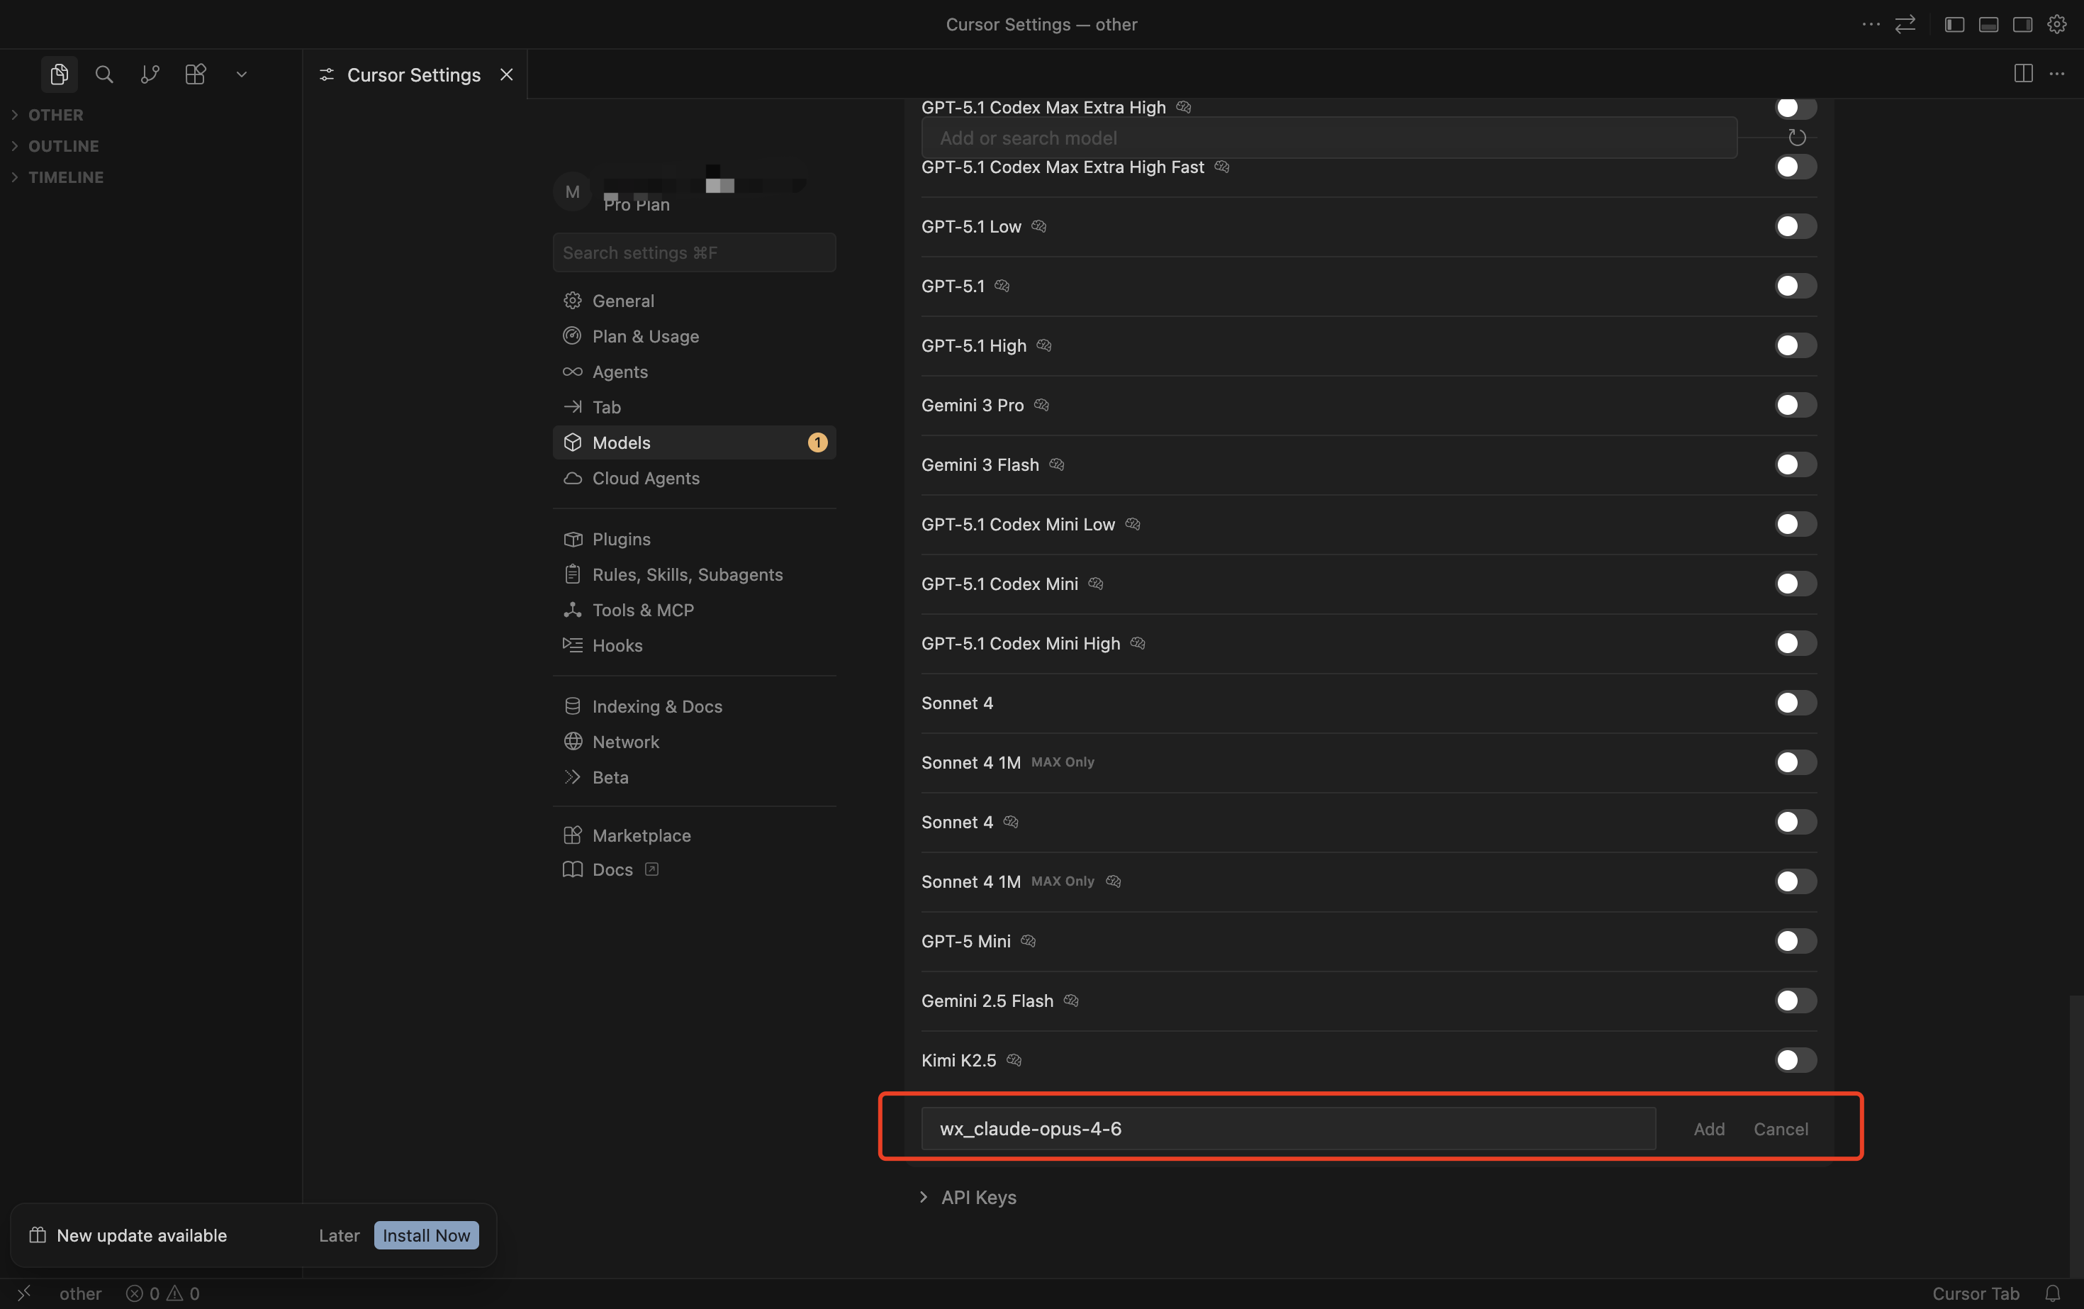The height and width of the screenshot is (1309, 2084).
Task: Open the search icon in sidebar
Action: tap(104, 74)
